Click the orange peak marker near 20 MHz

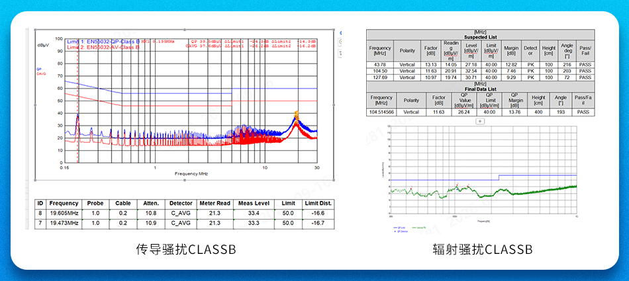pos(297,114)
